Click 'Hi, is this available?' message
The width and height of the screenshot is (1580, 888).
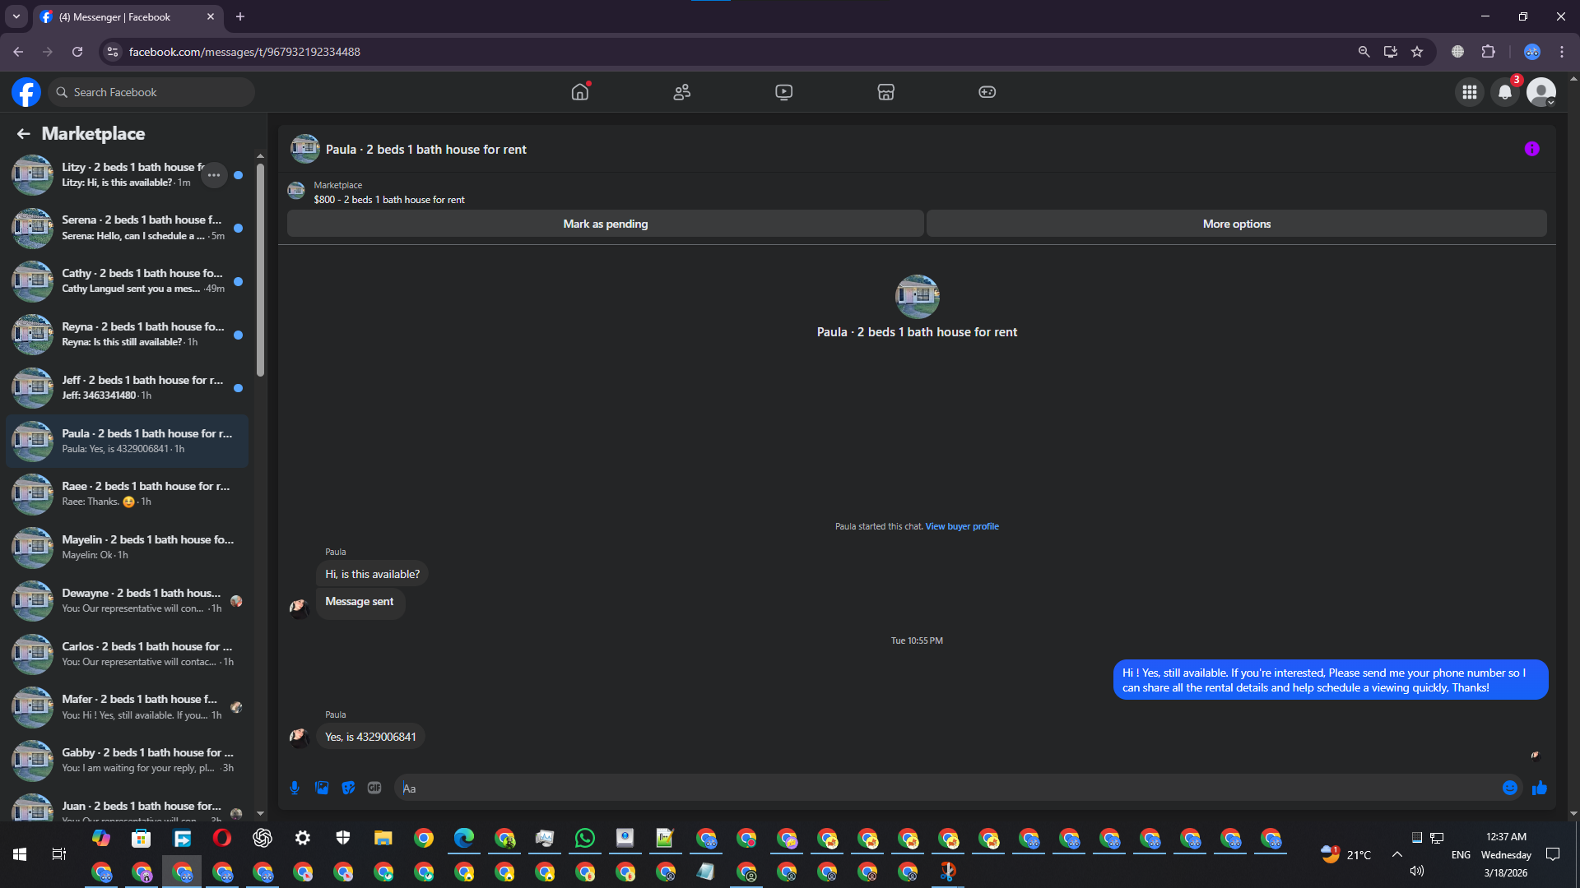(x=372, y=574)
